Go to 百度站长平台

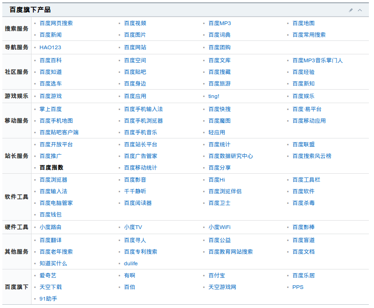pos(141,144)
